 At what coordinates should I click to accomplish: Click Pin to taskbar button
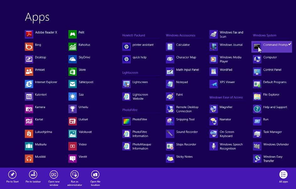click(x=33, y=176)
